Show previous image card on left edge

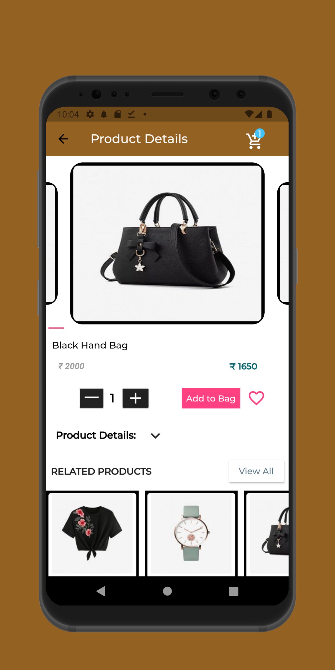(51, 243)
